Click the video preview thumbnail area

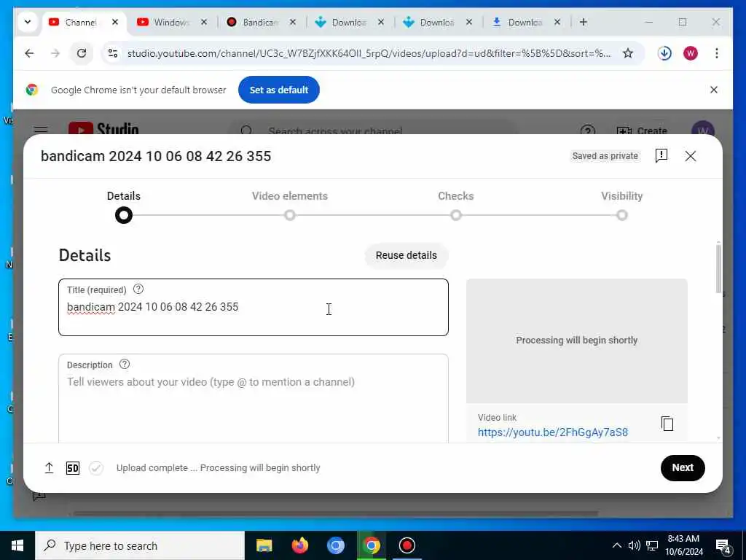click(x=577, y=341)
